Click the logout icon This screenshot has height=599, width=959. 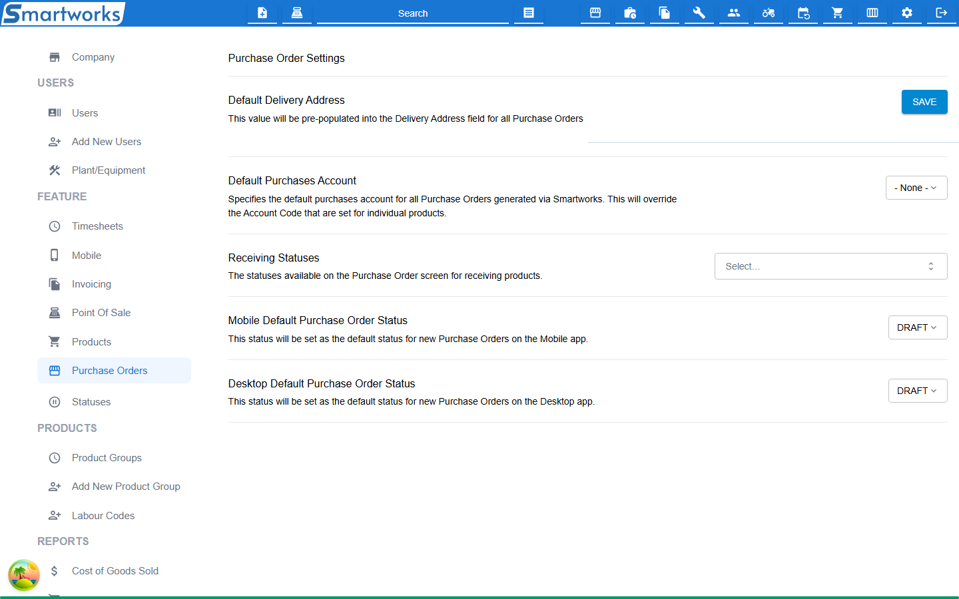coord(942,13)
